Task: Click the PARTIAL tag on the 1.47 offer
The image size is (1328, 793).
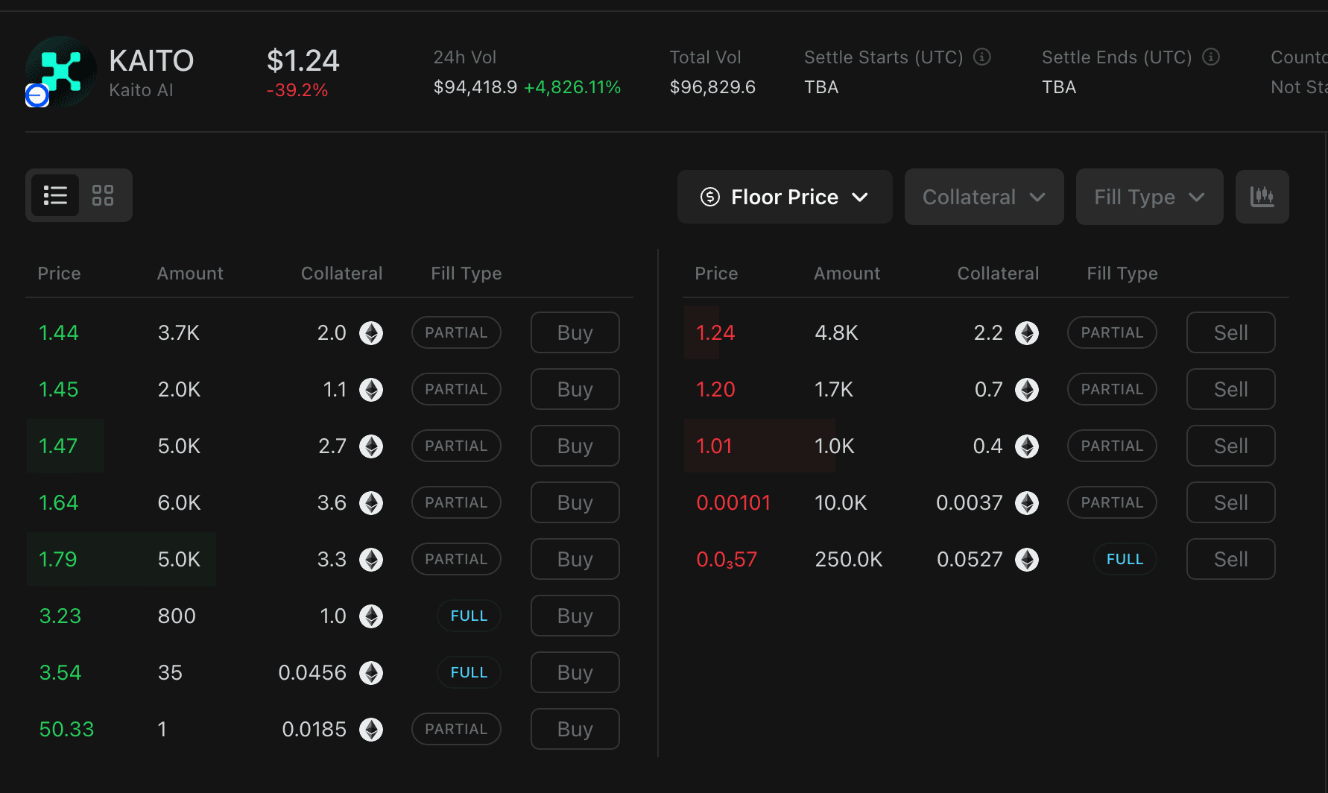Action: pos(456,446)
